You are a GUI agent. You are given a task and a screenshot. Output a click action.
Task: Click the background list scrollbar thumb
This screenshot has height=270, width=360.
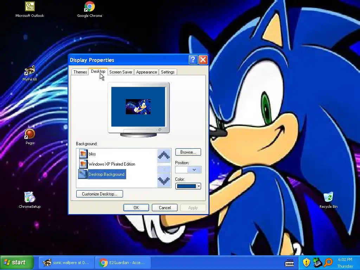point(164,169)
